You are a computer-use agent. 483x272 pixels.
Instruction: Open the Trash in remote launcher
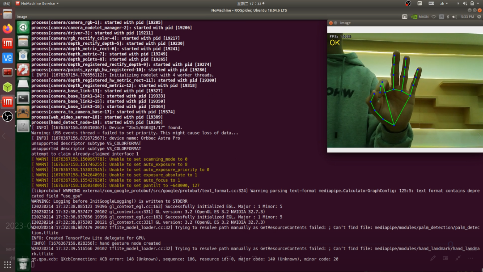click(x=23, y=263)
